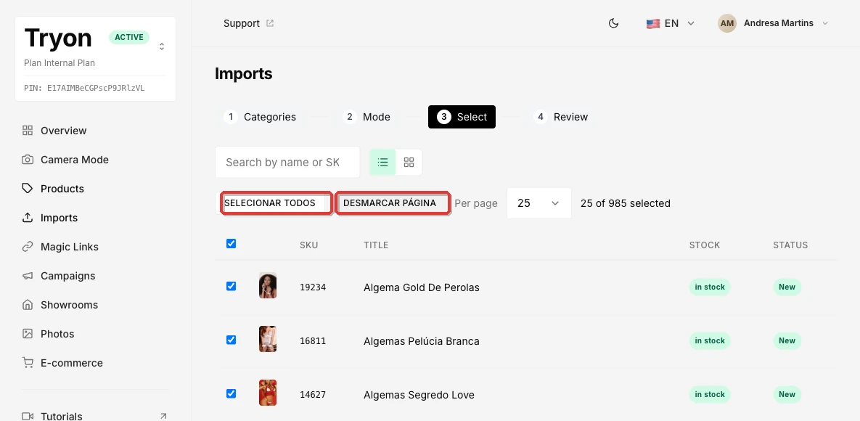Uncheck Algema Gold De Perolas row
The width and height of the screenshot is (860, 421).
231,287
